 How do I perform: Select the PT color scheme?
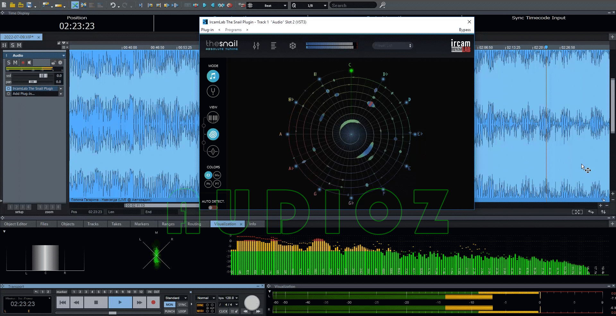click(217, 184)
